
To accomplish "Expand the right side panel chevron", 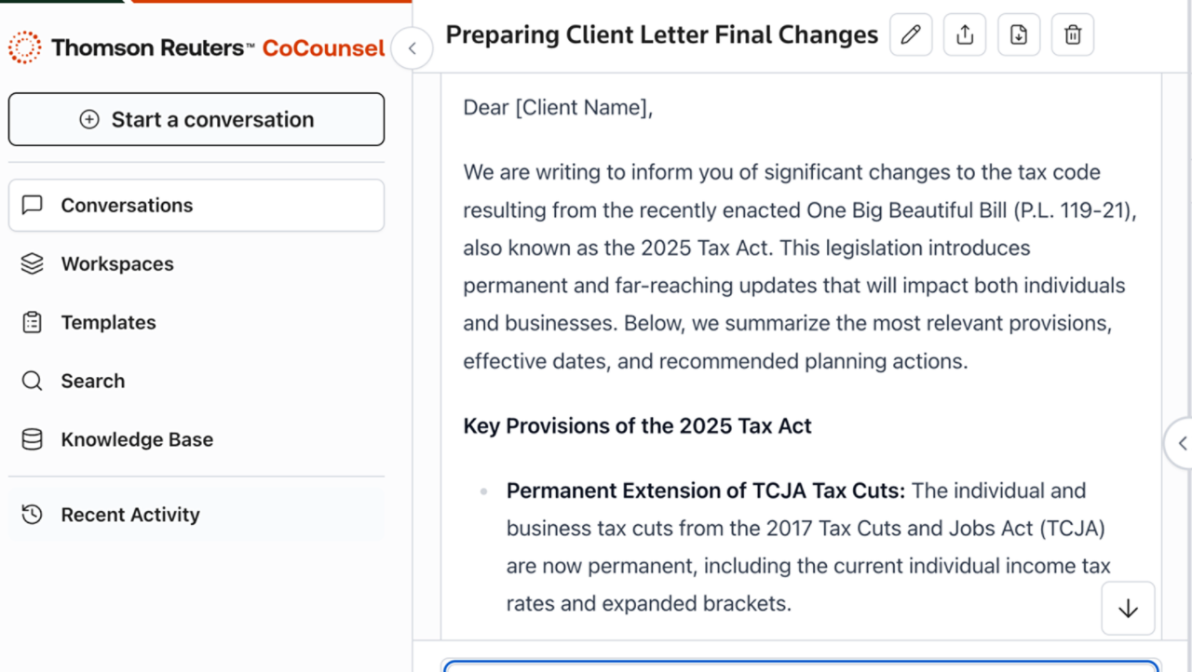I will (x=1181, y=444).
